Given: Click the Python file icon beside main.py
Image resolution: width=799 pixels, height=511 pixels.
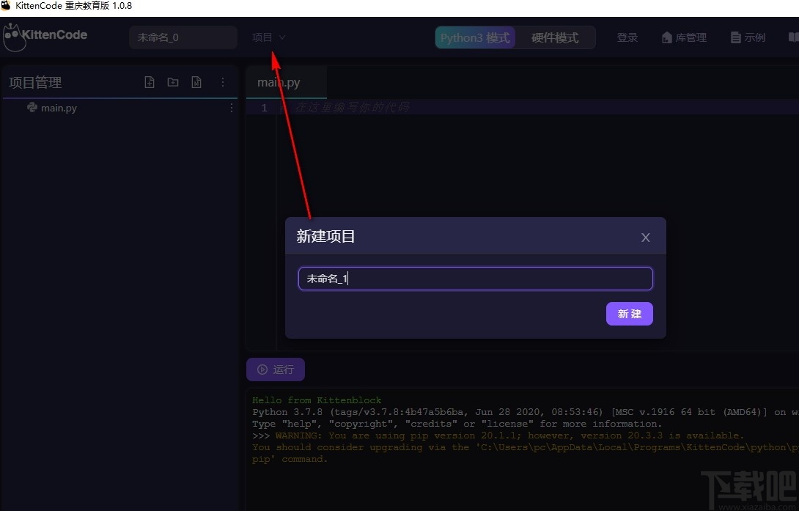Looking at the screenshot, I should point(32,108).
